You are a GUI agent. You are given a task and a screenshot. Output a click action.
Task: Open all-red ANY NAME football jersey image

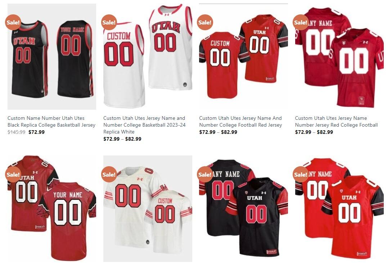(x=339, y=56)
